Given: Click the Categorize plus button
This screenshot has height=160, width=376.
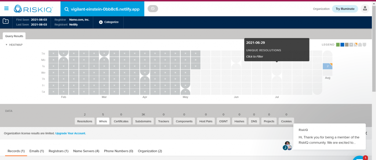Looking at the screenshot, I should (109, 22).
